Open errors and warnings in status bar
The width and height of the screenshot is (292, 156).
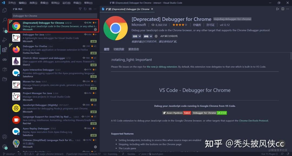pyautogui.click(x=29, y=154)
